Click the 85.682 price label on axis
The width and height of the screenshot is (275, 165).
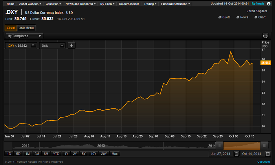click(x=266, y=63)
